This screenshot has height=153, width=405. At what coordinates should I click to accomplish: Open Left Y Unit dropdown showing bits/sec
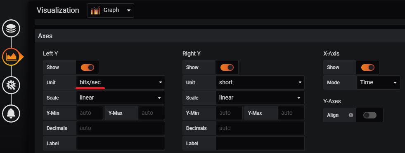(x=121, y=83)
